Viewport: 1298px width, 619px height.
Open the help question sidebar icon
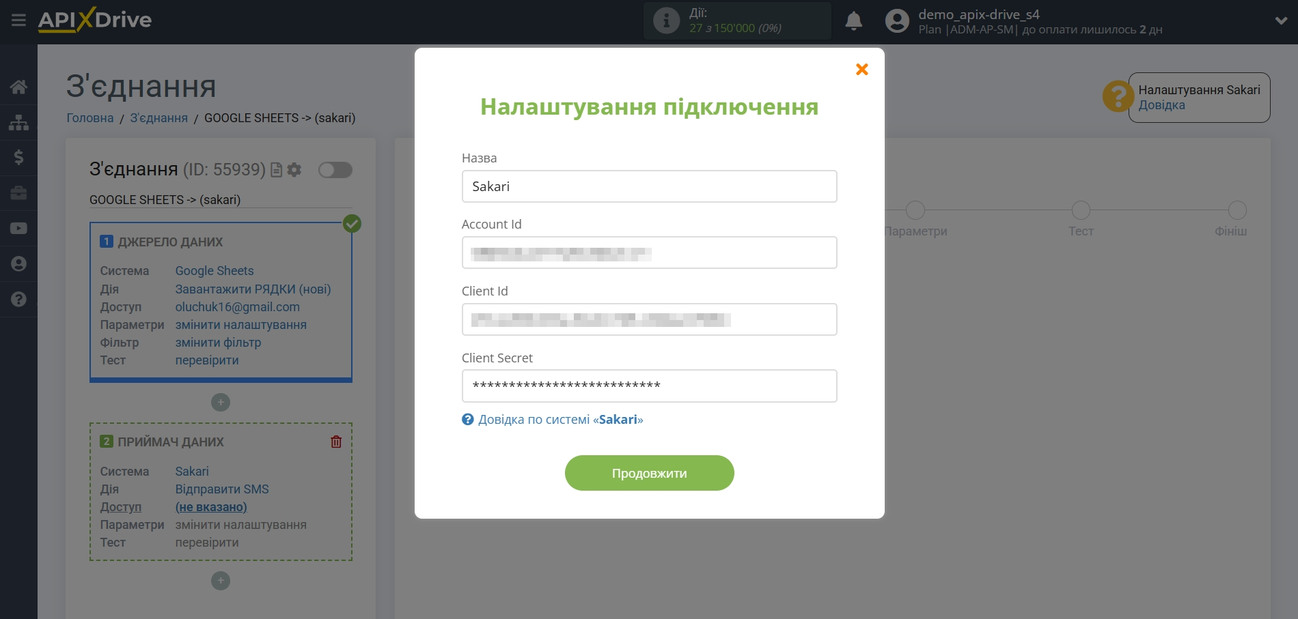[18, 300]
